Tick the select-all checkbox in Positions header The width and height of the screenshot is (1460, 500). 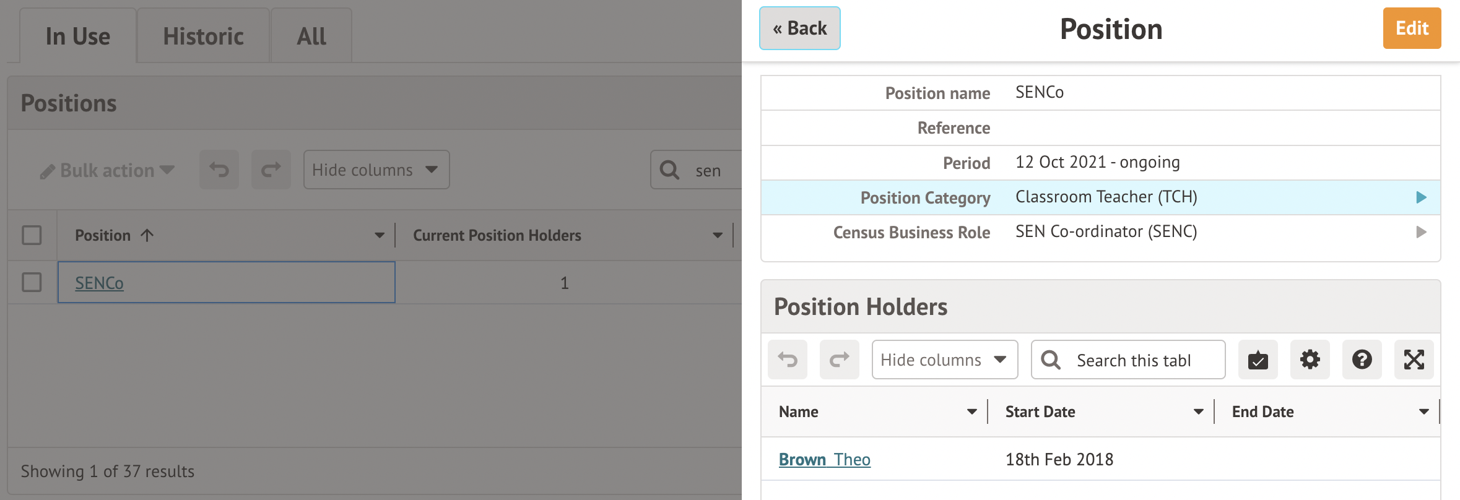[x=32, y=235]
